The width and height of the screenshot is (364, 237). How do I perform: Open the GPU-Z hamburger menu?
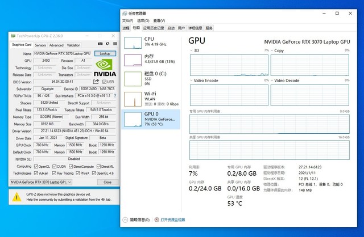tap(115, 44)
